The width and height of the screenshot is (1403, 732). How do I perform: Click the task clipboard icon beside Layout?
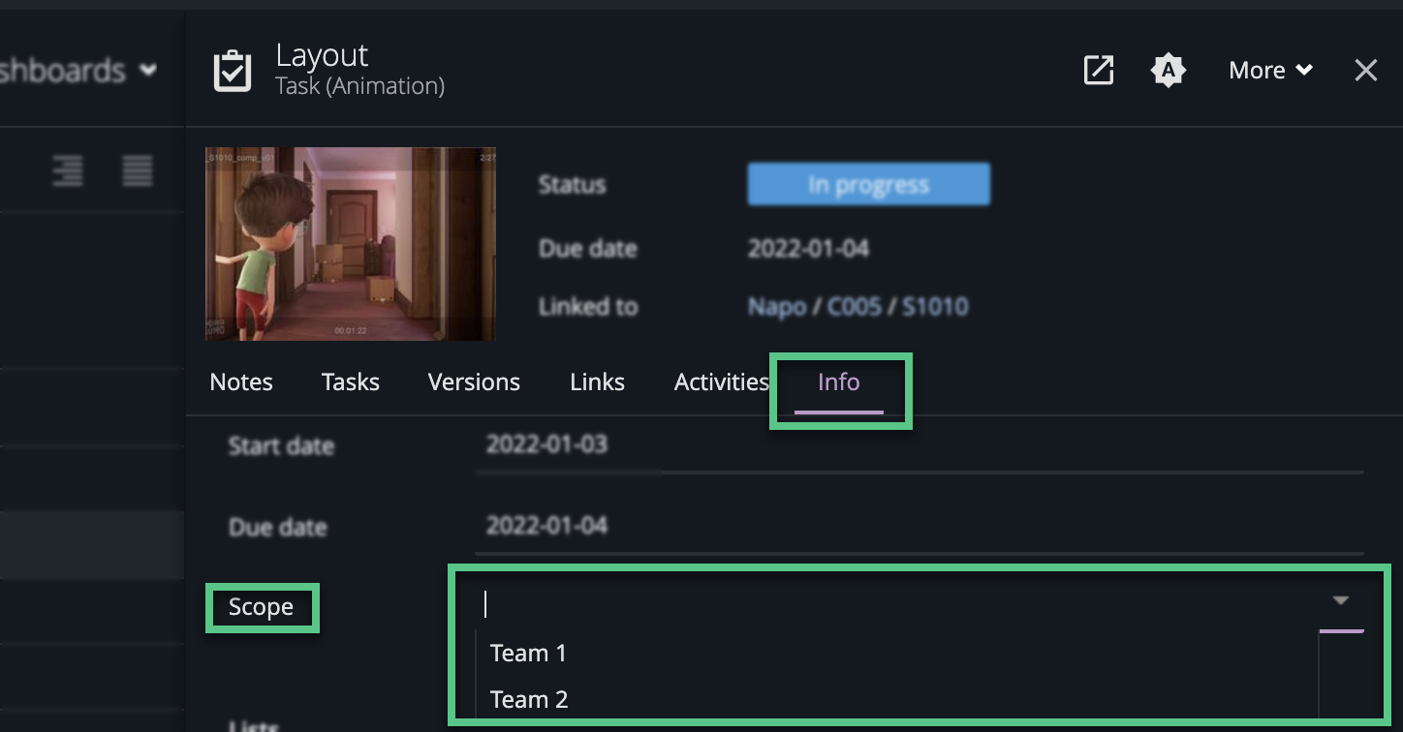click(233, 70)
